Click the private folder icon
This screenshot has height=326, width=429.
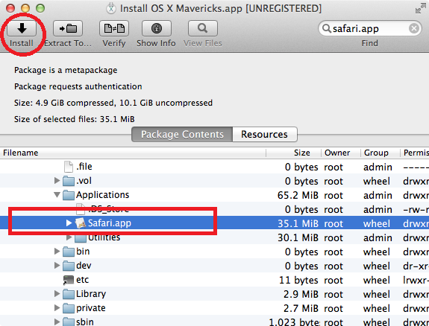click(x=69, y=308)
